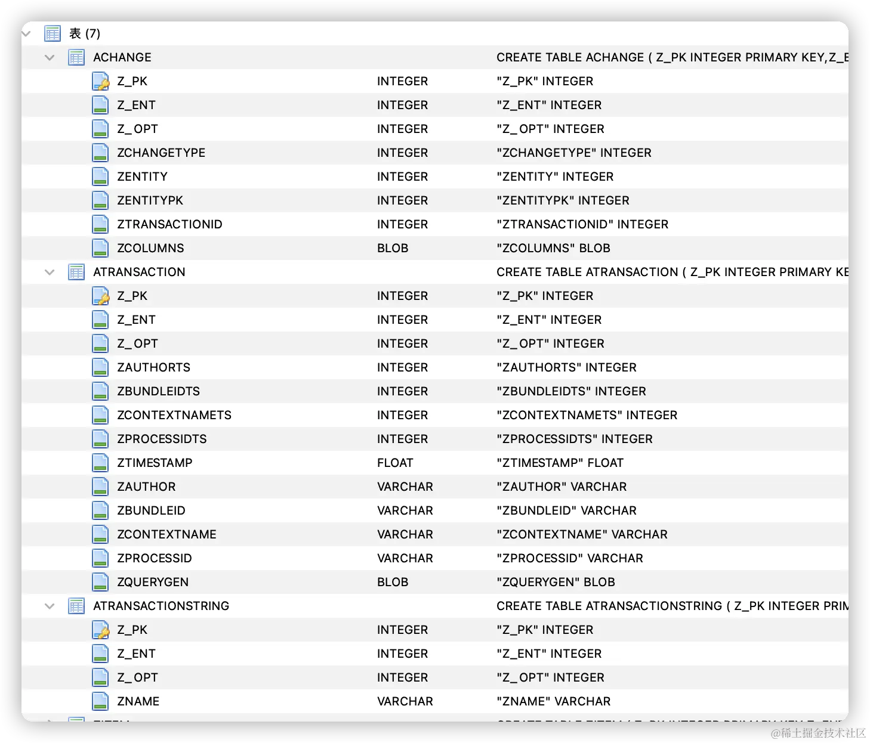The height and width of the screenshot is (743, 870).
Task: Click the key icon beside Z_PK in ATRANSACTIONSTRING
Action: [x=100, y=629]
